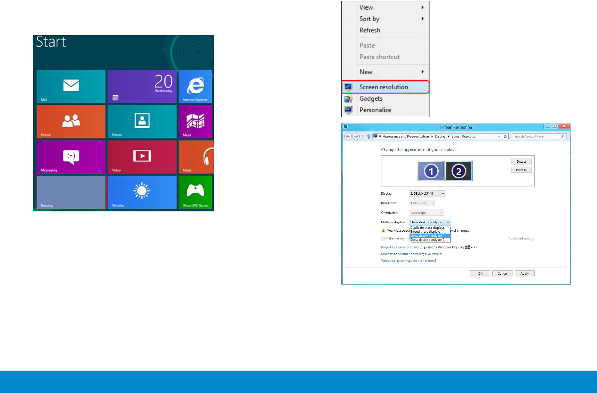Image resolution: width=597 pixels, height=393 pixels.
Task: Tick the 'Make this my main display' checkbox
Action: (383, 238)
